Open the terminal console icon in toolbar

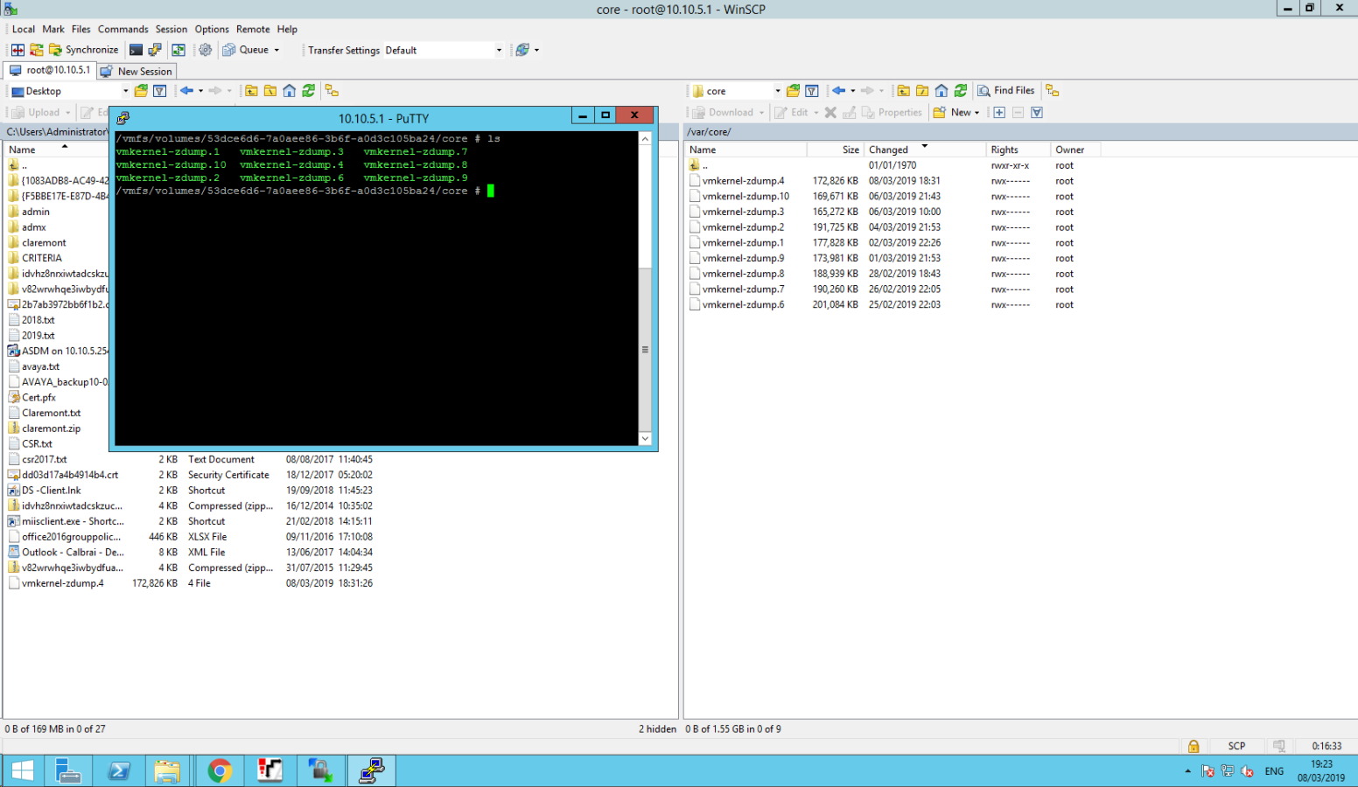[x=136, y=50]
